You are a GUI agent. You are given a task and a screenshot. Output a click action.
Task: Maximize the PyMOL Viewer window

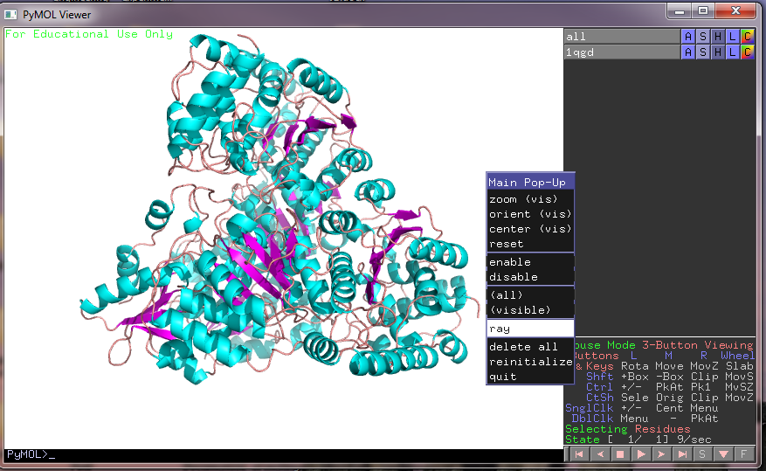pyautogui.click(x=703, y=11)
